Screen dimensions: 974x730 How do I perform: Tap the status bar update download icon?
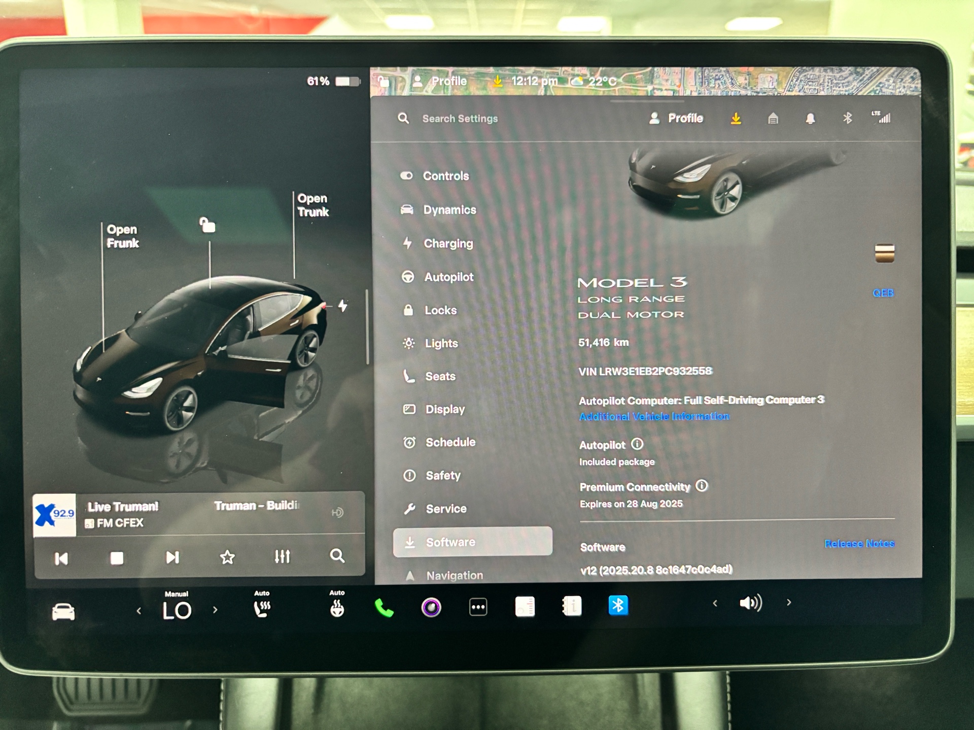[498, 81]
